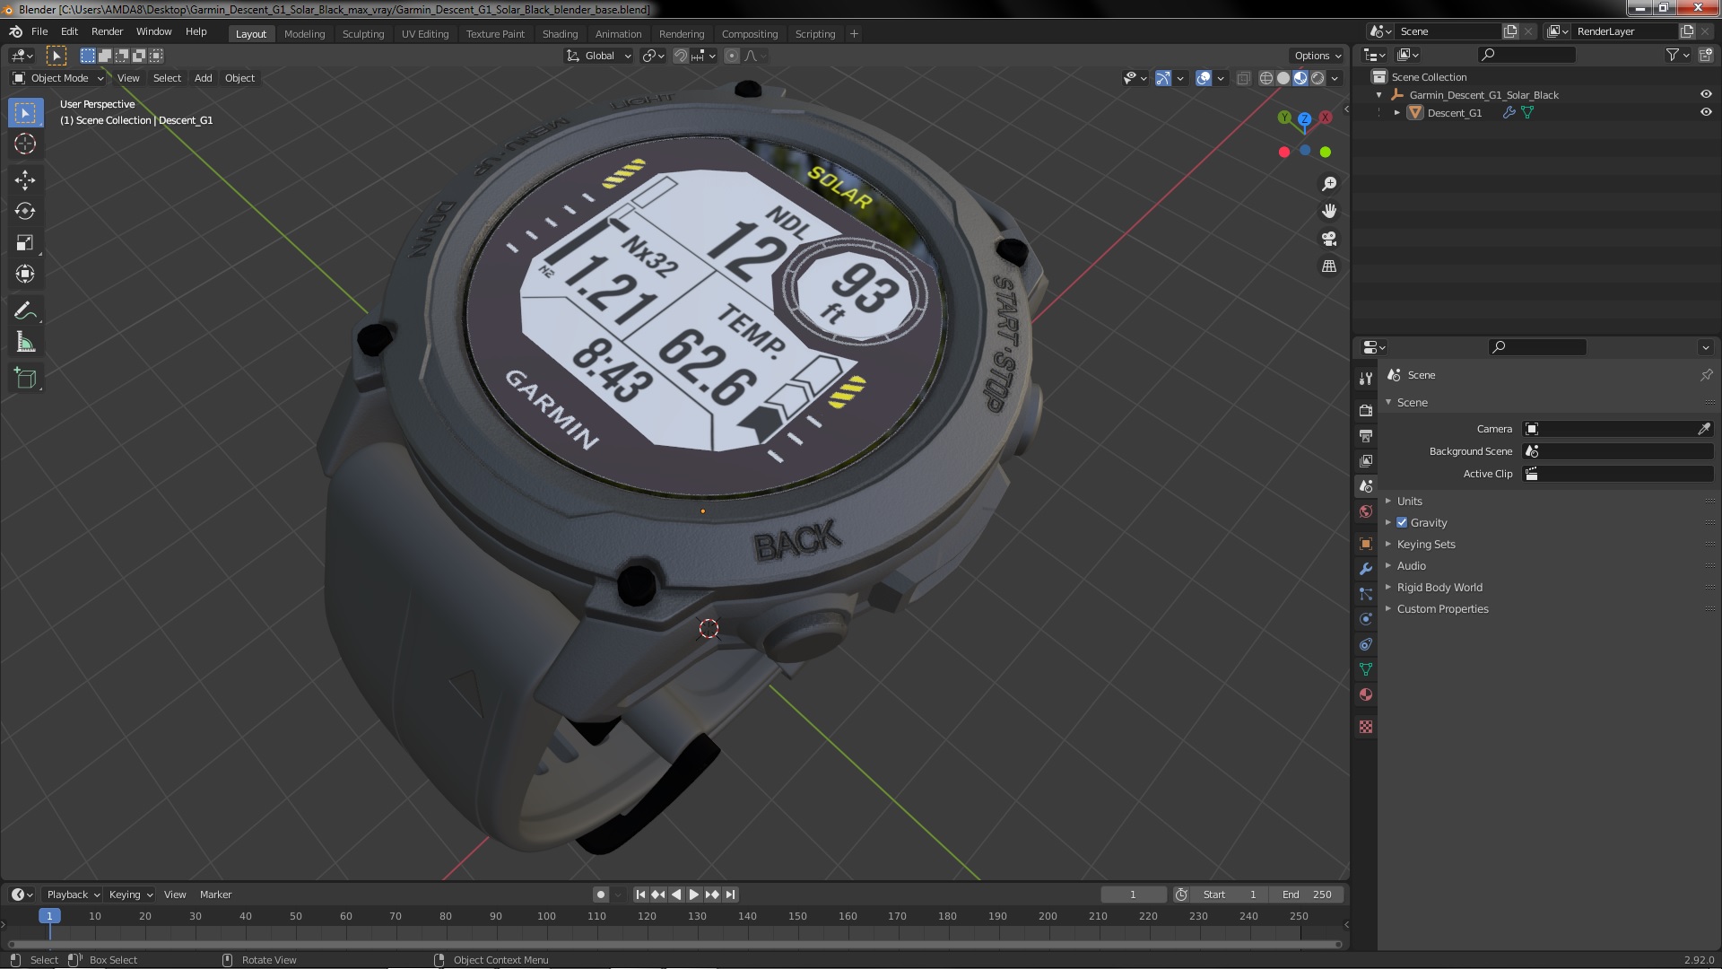Open Keying popover in timeline

click(130, 895)
